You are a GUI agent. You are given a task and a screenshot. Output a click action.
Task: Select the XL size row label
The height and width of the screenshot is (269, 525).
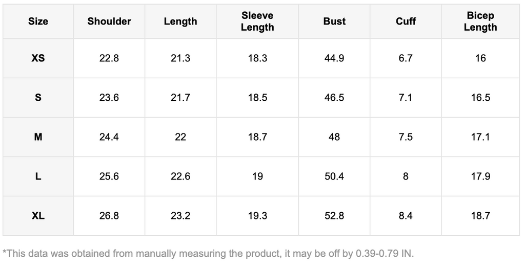tap(38, 216)
